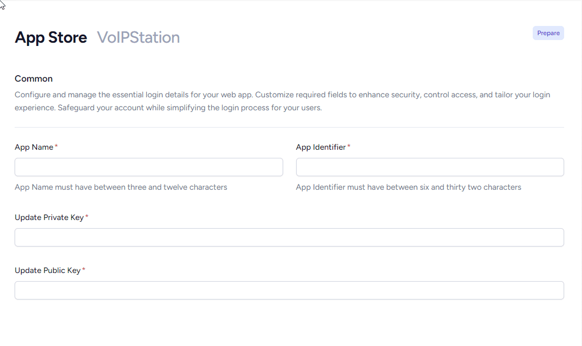The image size is (582, 346).
Task: Click the Update Public Key label
Action: 47,270
